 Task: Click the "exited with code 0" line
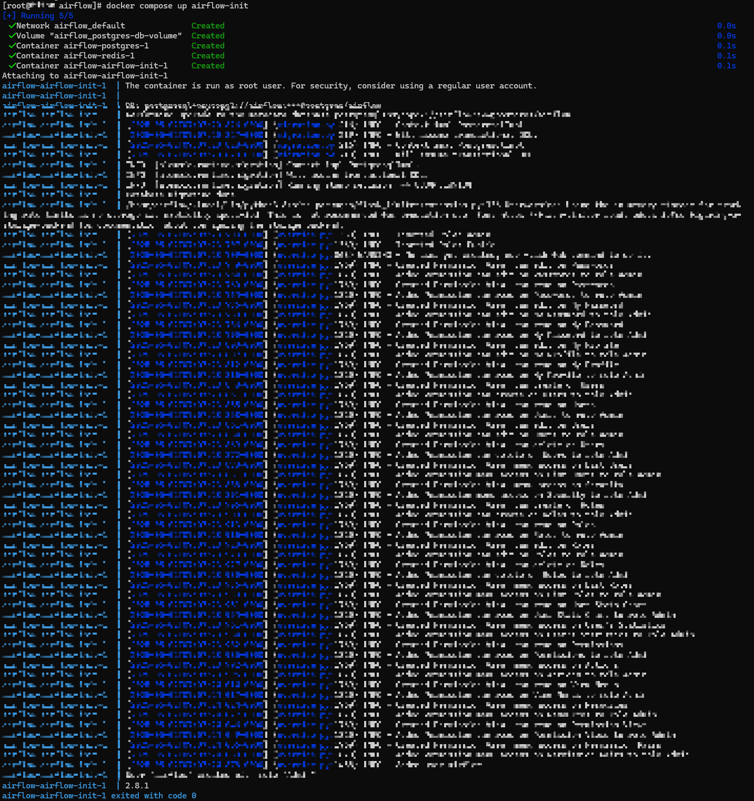[99, 795]
